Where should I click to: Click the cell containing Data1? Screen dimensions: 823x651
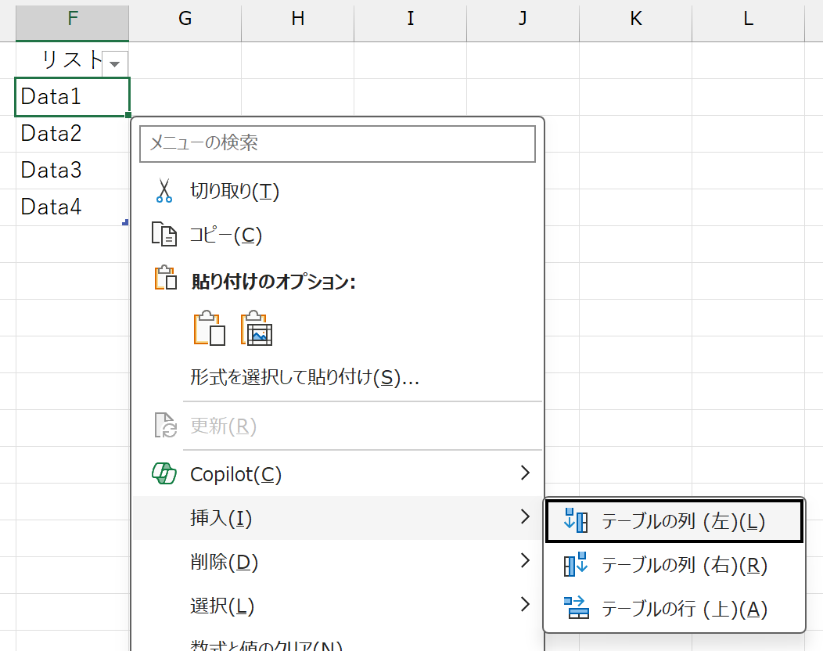(73, 97)
